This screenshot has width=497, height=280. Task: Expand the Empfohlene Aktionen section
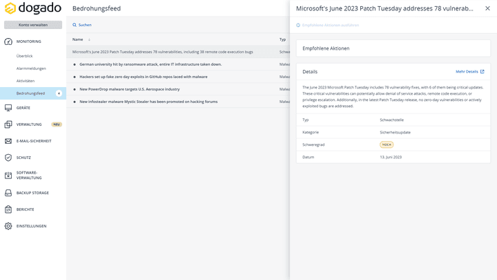pyautogui.click(x=393, y=48)
